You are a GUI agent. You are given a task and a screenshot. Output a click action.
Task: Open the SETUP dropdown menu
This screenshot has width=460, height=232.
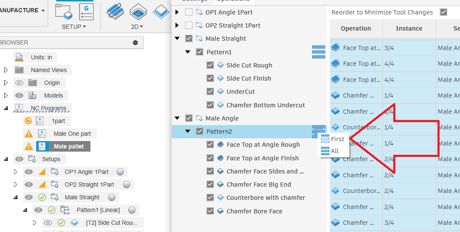74,27
